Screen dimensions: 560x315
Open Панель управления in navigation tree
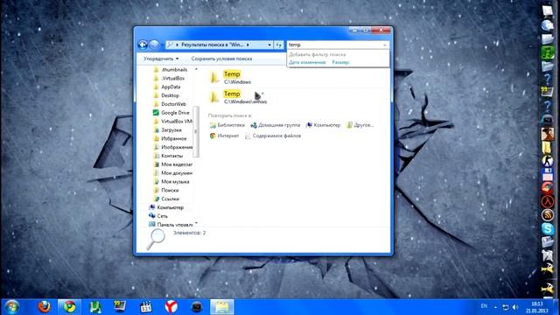[175, 224]
